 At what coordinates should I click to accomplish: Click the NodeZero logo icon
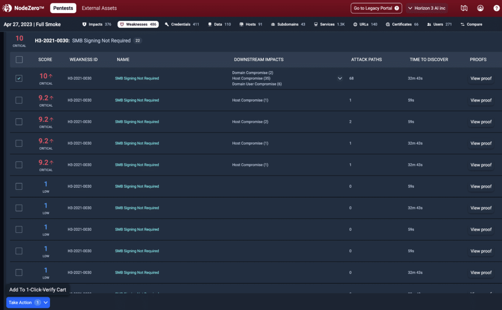coord(7,8)
